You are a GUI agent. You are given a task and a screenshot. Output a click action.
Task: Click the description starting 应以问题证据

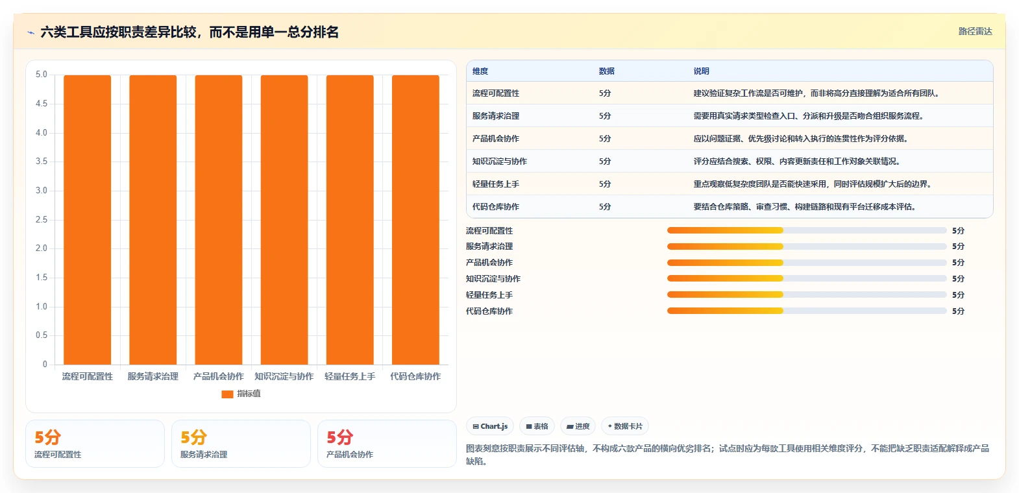click(x=801, y=139)
